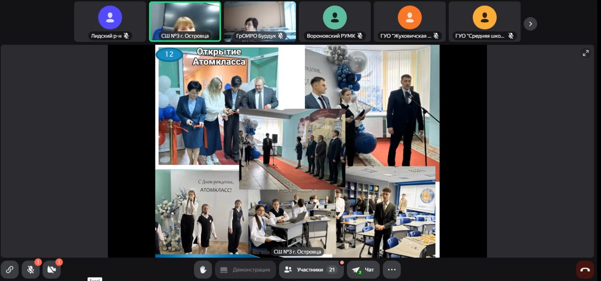Unmute the microphone in bottom toolbar
Image resolution: width=601 pixels, height=281 pixels.
[x=31, y=270]
